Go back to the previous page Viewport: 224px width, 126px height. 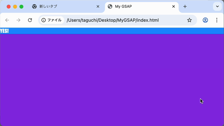(7, 20)
